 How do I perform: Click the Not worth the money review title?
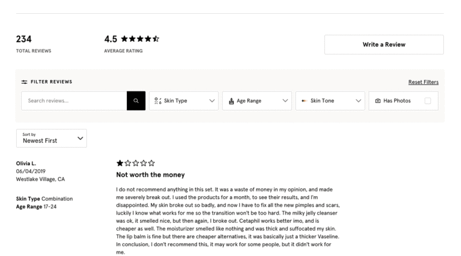point(150,175)
